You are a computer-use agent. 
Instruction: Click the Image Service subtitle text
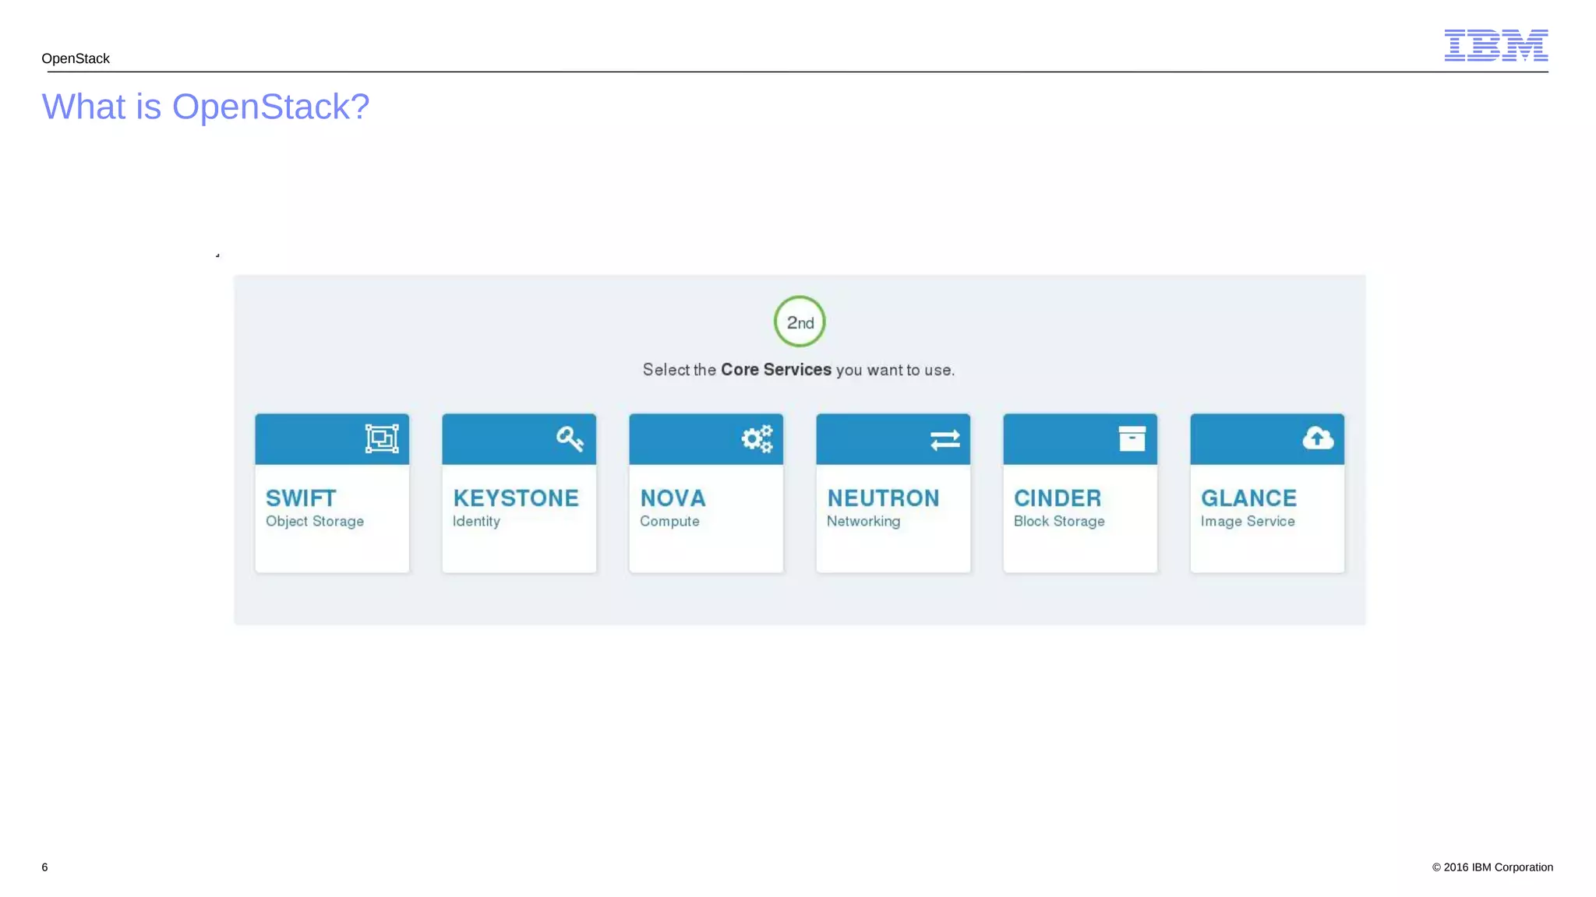[1248, 522]
